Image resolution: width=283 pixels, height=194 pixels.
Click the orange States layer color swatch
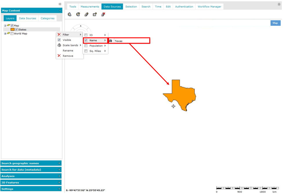point(12,30)
